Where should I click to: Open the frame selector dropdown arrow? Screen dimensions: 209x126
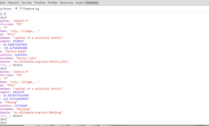[16, 9]
